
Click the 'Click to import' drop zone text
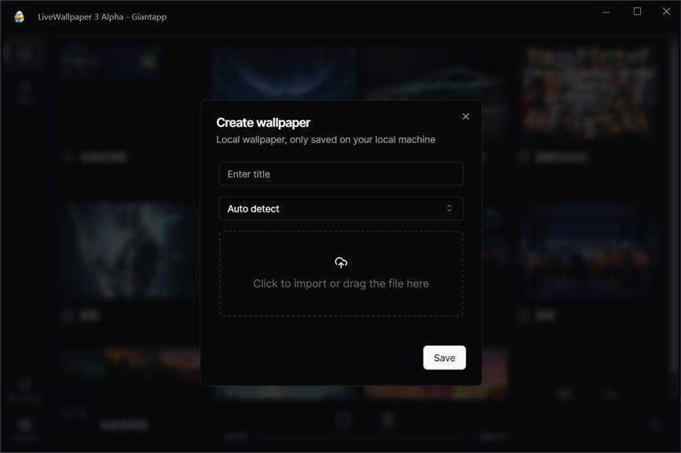pos(341,284)
